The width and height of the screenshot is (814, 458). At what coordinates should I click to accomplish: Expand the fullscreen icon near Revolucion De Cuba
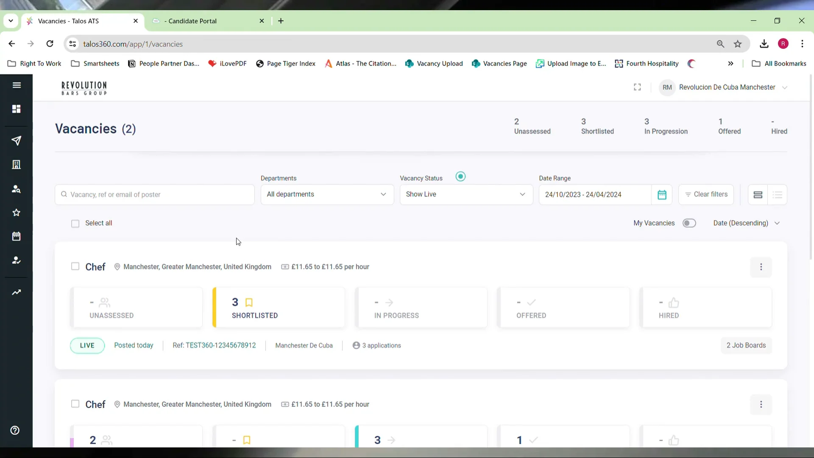point(637,87)
